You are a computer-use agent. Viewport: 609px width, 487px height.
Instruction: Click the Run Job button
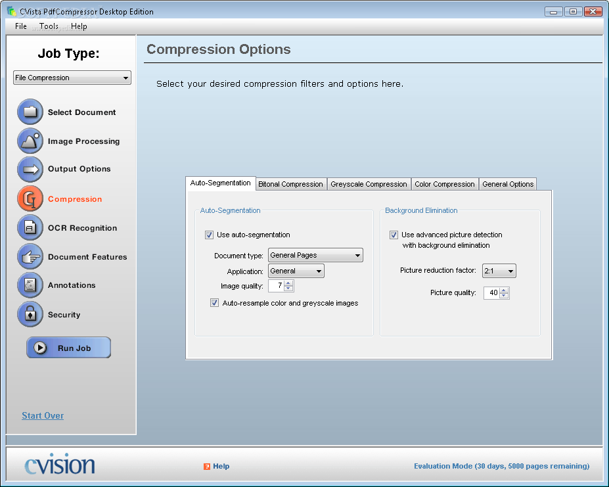click(69, 348)
